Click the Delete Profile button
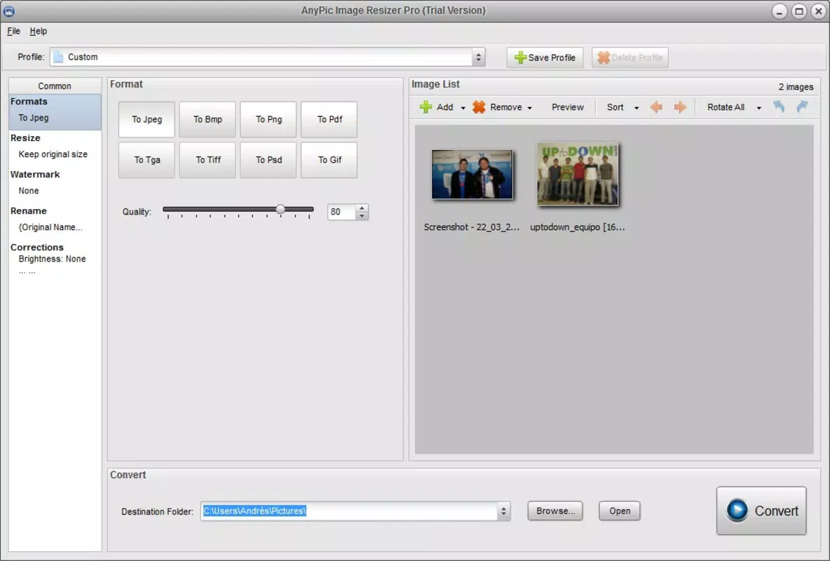The width and height of the screenshot is (830, 561). pyautogui.click(x=630, y=58)
